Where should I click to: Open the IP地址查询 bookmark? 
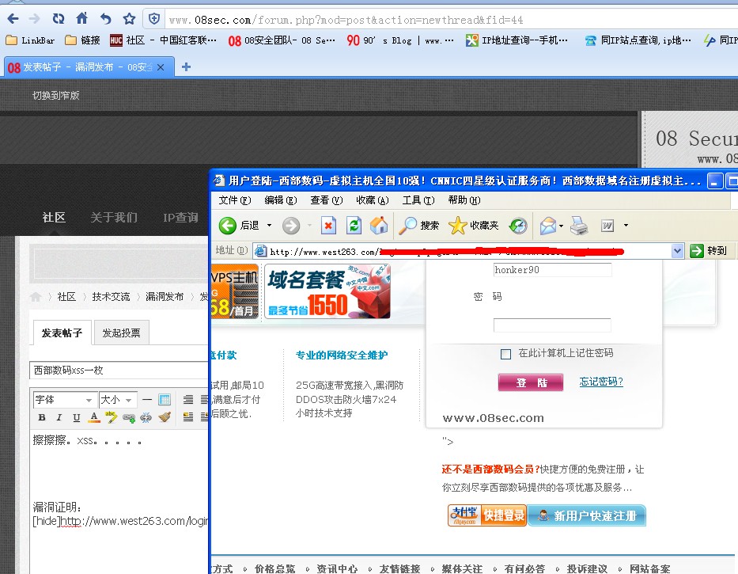(517, 40)
